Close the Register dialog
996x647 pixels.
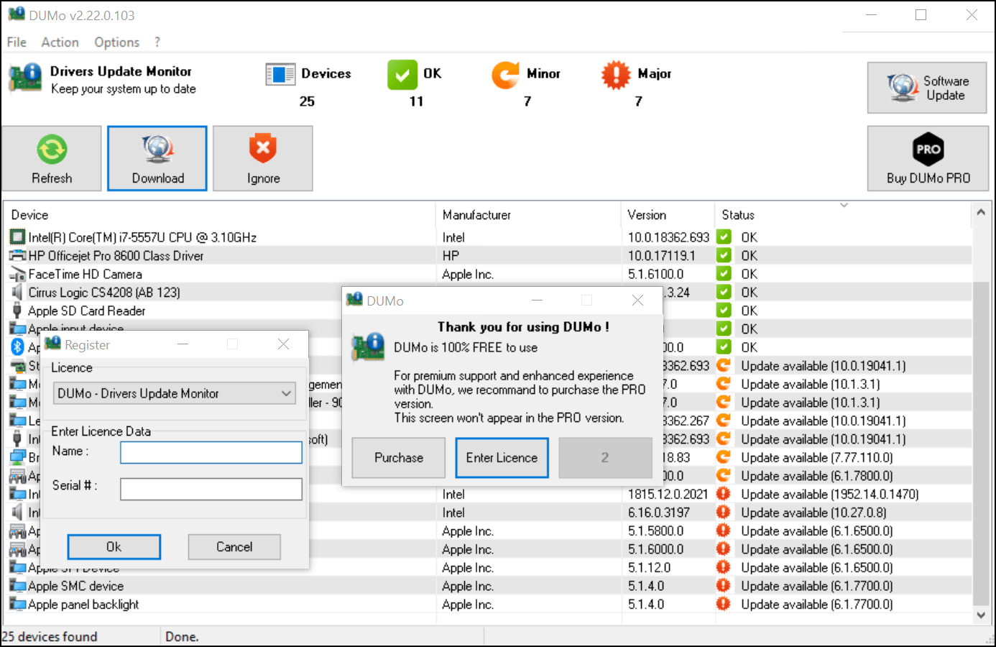tap(284, 344)
